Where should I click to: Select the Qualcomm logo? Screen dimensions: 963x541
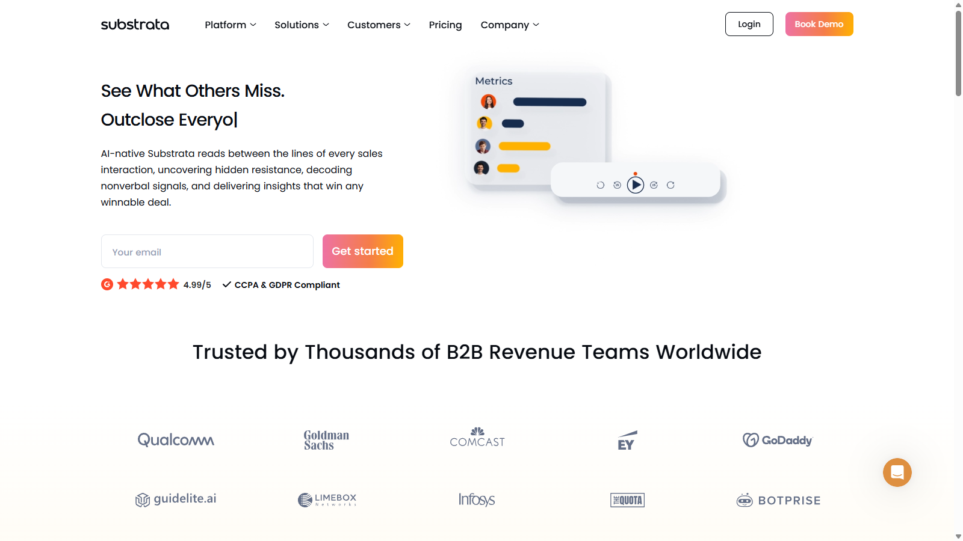[x=176, y=440]
